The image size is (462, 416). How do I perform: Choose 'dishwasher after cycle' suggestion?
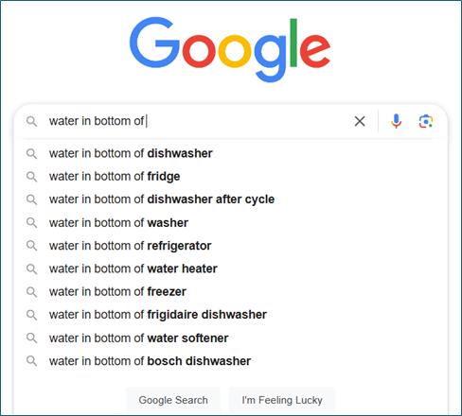pyautogui.click(x=231, y=199)
